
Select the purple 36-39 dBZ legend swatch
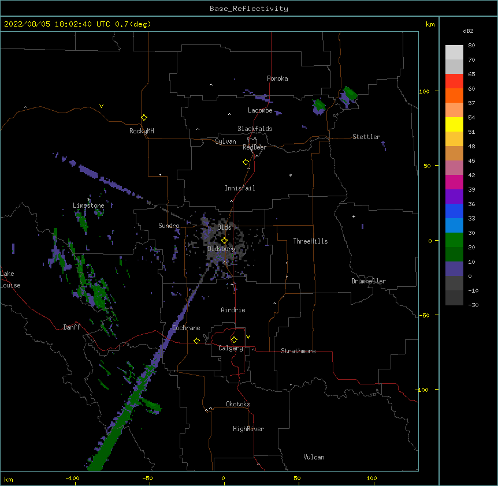pos(454,197)
